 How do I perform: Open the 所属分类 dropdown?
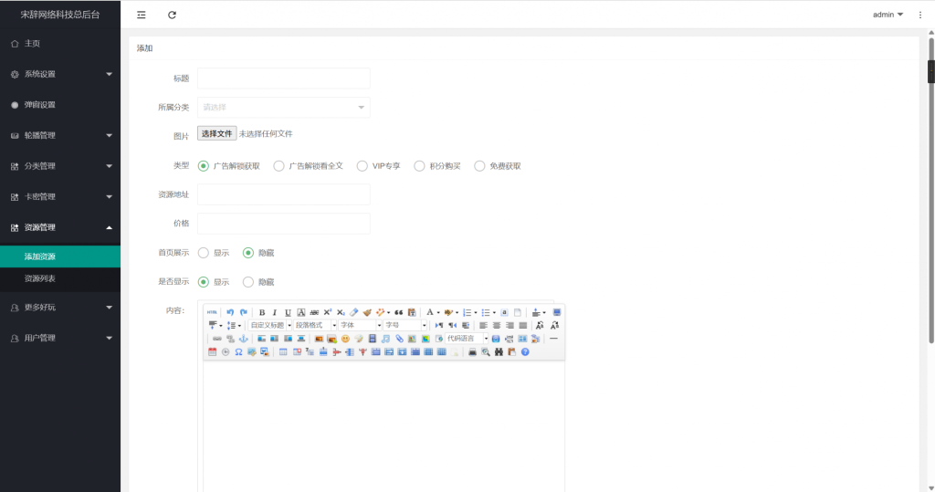283,107
